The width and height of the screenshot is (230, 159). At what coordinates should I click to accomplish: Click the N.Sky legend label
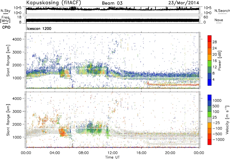coord(5,11)
